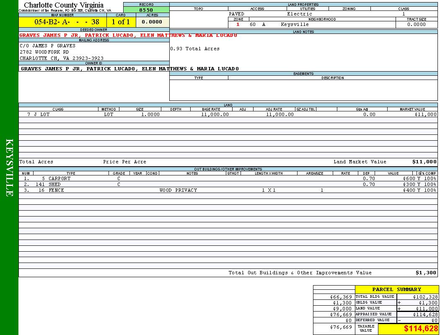Select the red deeded owner name text

pyautogui.click(x=128, y=35)
